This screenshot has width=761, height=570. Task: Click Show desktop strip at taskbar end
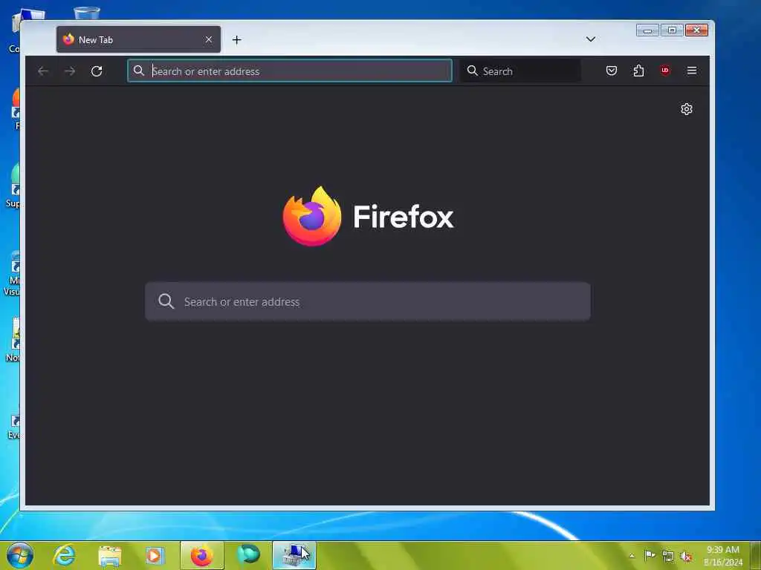point(756,555)
